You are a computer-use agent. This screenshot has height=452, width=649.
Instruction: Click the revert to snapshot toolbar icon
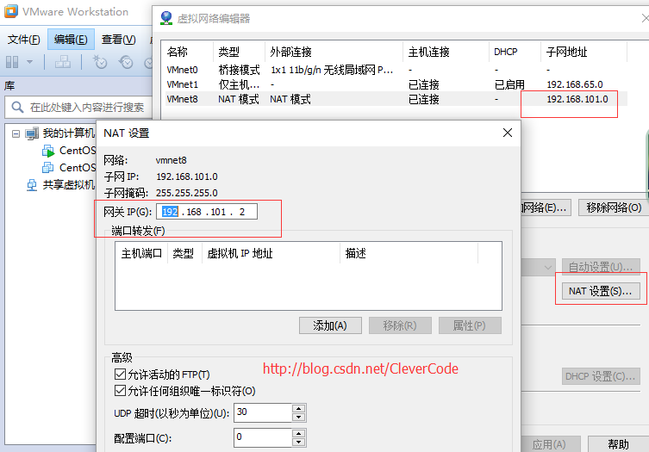(x=126, y=63)
